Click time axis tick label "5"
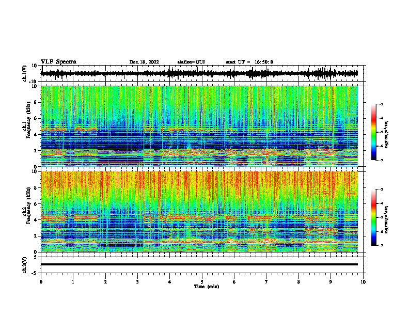 click(x=202, y=282)
